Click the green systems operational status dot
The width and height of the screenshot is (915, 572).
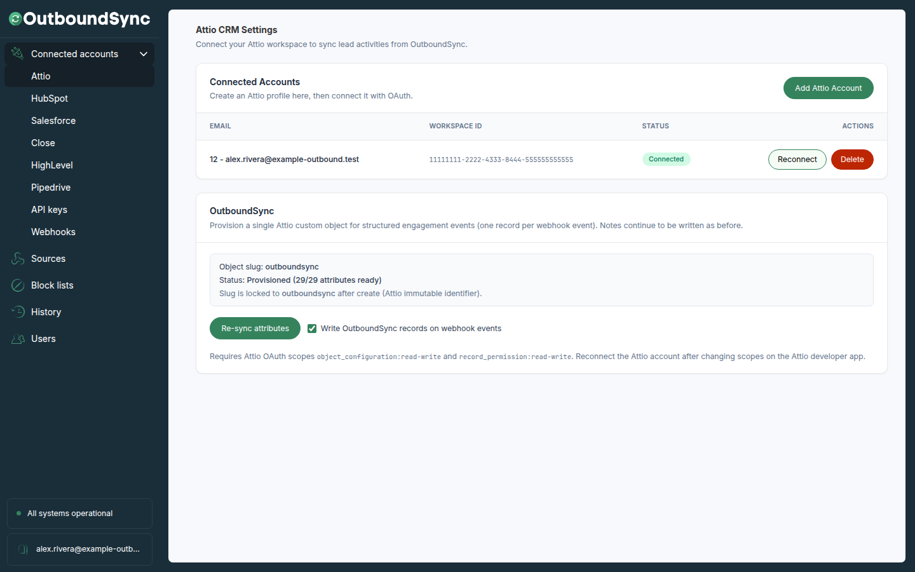tap(18, 514)
